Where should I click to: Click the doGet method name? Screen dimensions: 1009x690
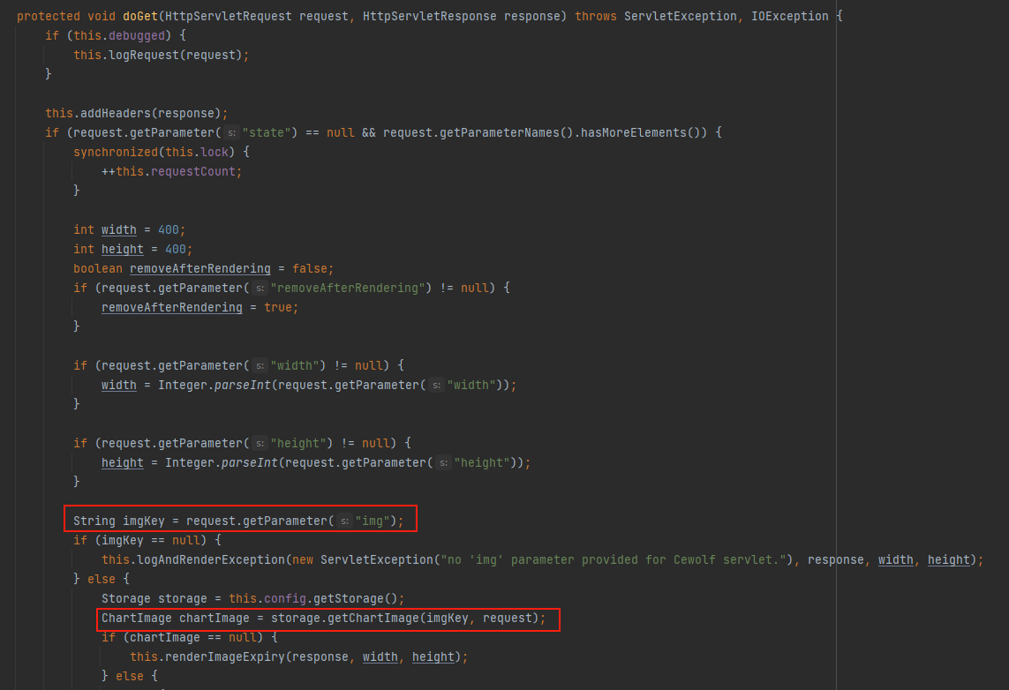[x=140, y=16]
